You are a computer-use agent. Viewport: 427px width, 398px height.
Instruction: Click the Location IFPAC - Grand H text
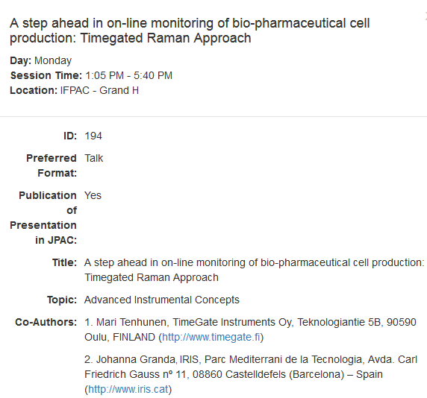point(99,90)
